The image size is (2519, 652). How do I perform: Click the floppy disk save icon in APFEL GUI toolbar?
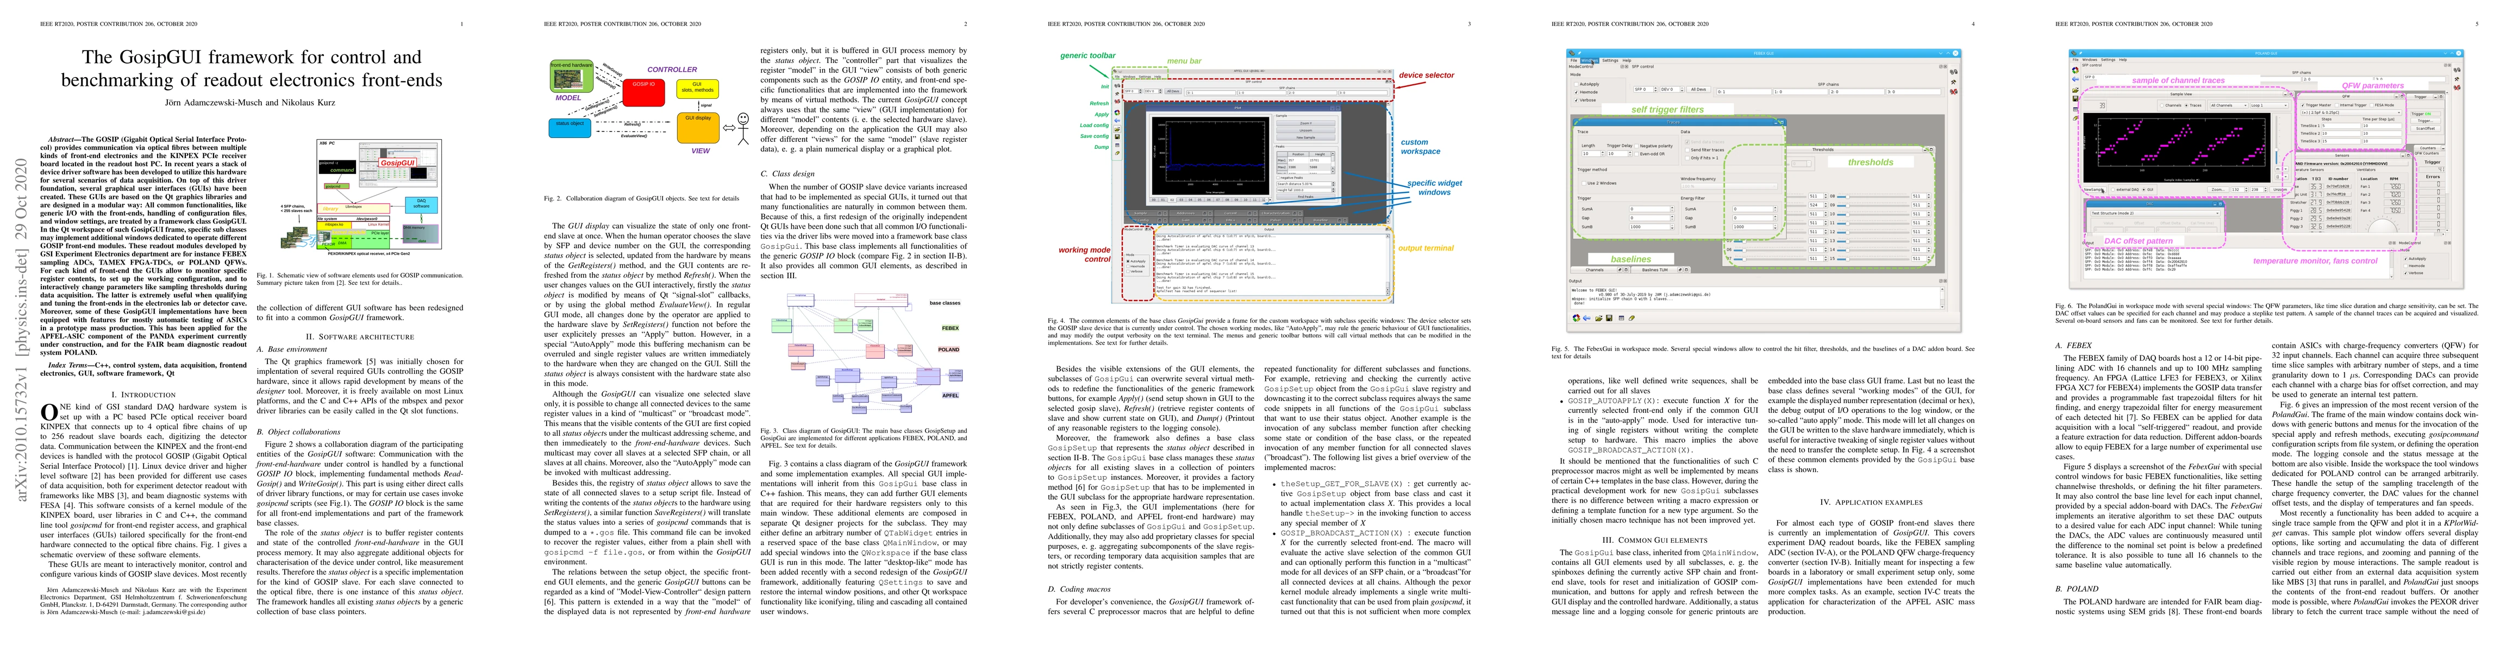pos(1117,137)
